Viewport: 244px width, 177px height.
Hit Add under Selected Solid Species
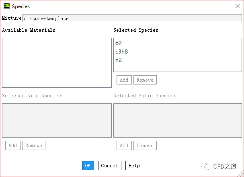point(124,145)
